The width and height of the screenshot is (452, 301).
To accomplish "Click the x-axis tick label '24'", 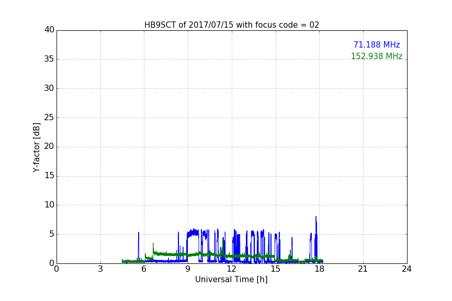I will click(x=407, y=269).
